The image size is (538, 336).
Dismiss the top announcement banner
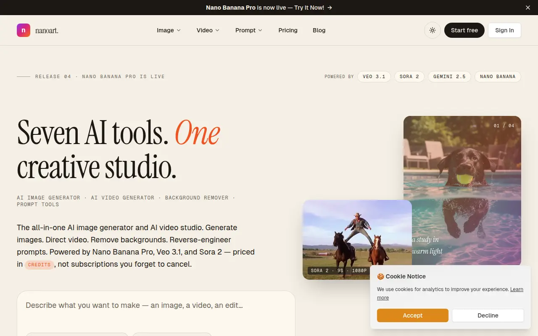coord(528,8)
